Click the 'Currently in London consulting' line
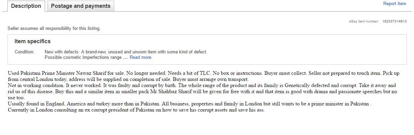Image resolution: width=414 pixels, height=135 pixels. [136, 110]
